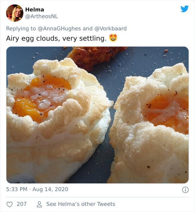Screen dimensions: 195x212
Task: Click the person icon beside other Tweets
Action: tap(39, 204)
